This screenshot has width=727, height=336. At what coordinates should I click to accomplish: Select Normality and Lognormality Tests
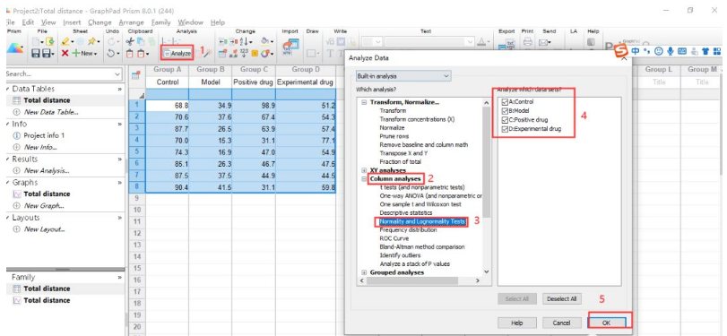click(x=422, y=221)
